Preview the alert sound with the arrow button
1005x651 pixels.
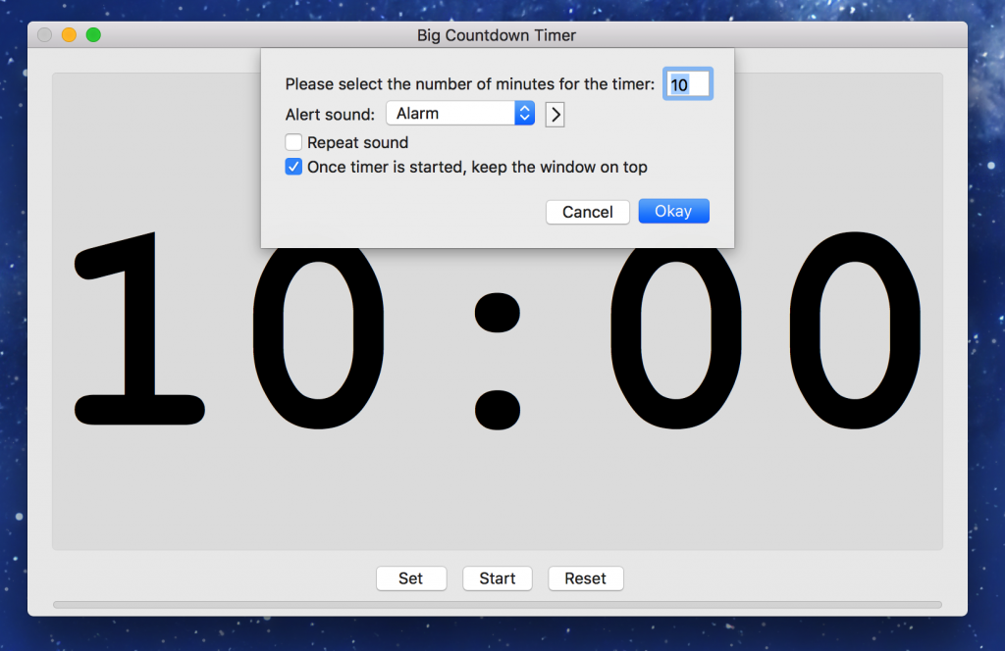point(555,114)
